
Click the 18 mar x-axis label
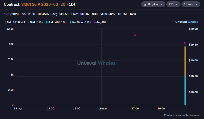click(18, 109)
